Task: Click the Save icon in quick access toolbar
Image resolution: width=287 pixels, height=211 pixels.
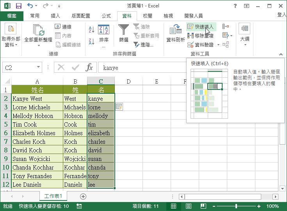Action: pyautogui.click(x=19, y=6)
